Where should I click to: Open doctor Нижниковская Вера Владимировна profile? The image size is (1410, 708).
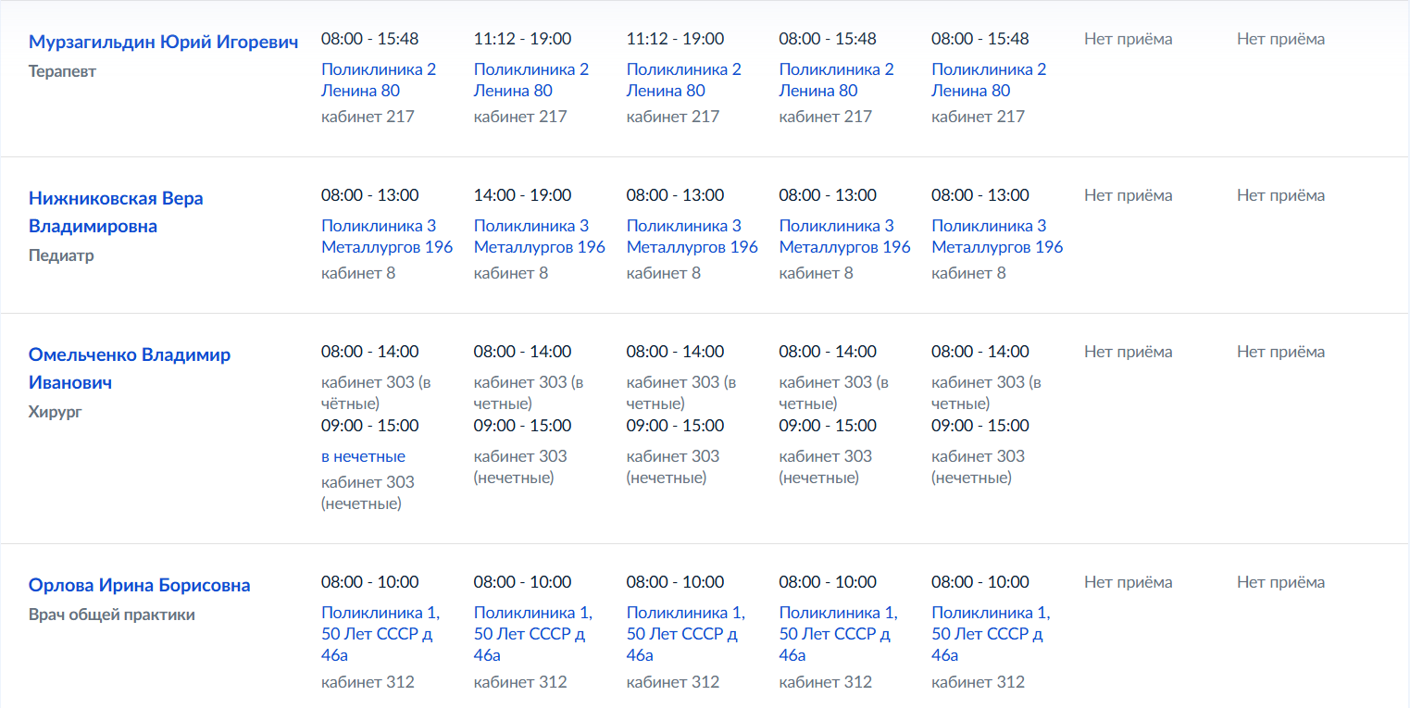[116, 212]
